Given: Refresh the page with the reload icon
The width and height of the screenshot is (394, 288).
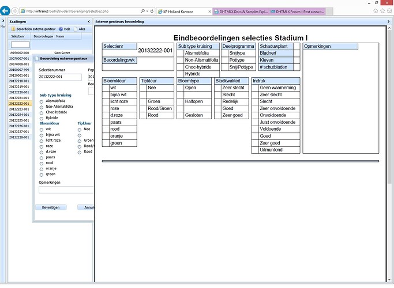Looking at the screenshot, I should click(x=152, y=12).
